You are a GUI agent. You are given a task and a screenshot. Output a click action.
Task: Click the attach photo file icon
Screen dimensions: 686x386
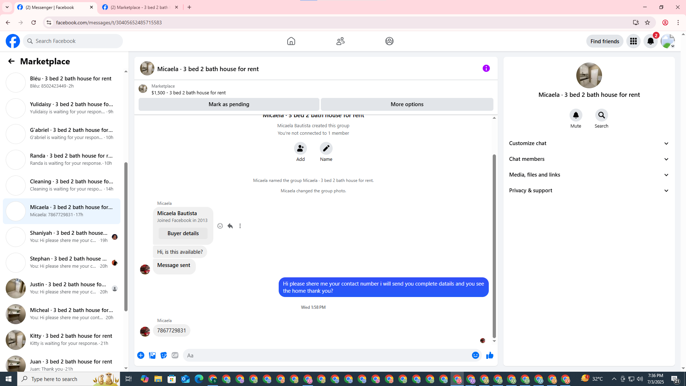(152, 355)
